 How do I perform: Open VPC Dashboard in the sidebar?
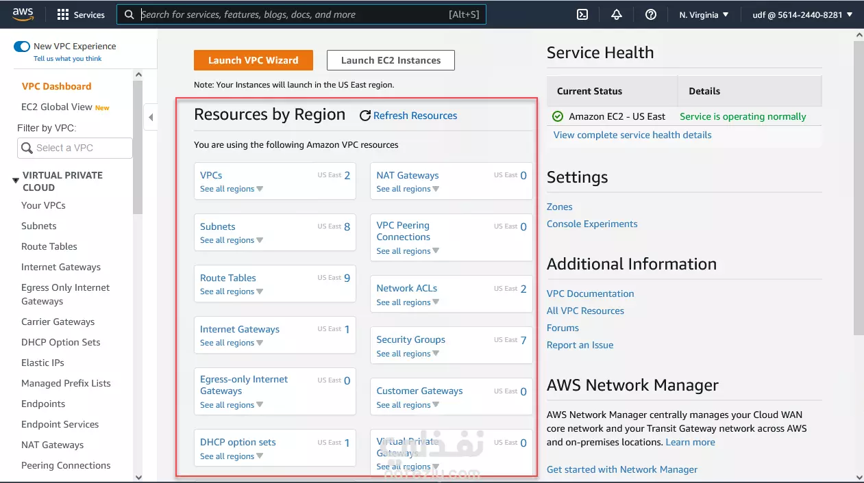[x=56, y=86]
